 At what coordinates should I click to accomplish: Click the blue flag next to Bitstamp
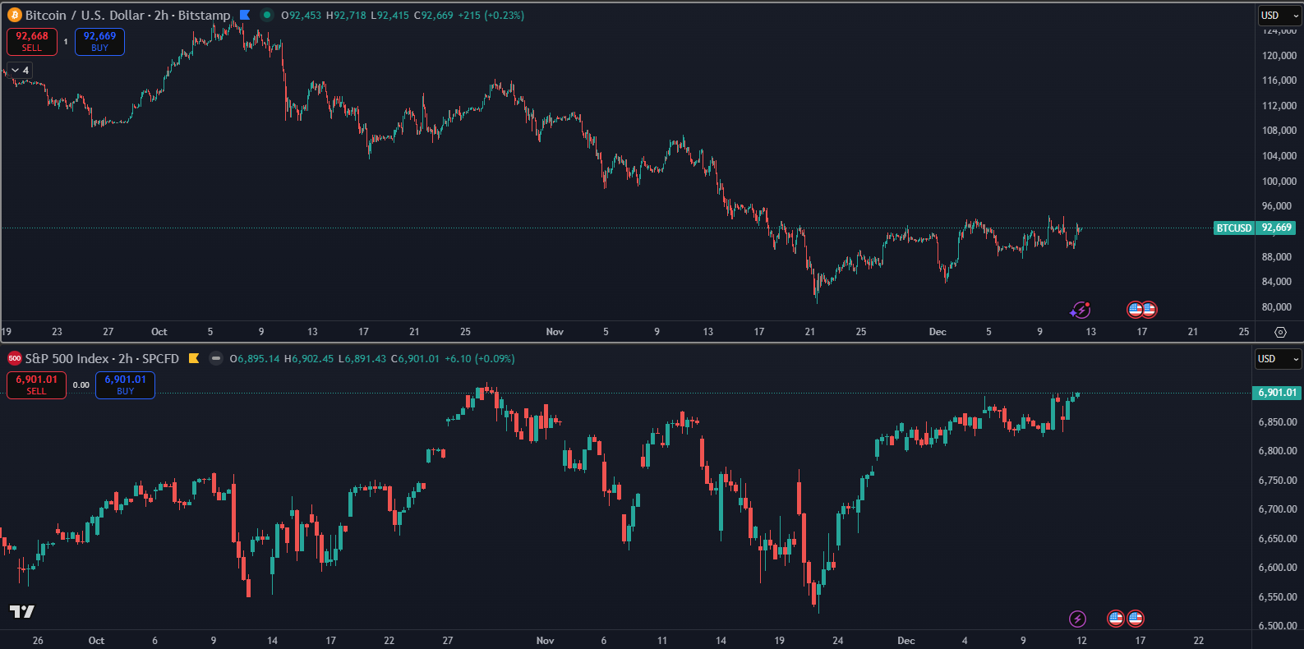(245, 15)
